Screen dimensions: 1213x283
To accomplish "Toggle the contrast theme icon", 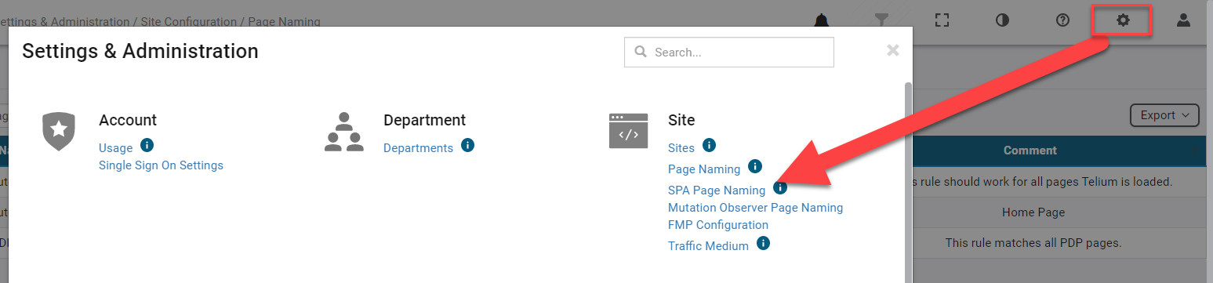I will [1002, 20].
